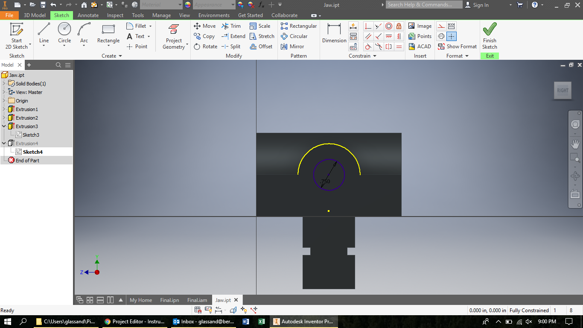Click the Search Help & Commands field
This screenshot has width=583, height=328.
point(424,5)
